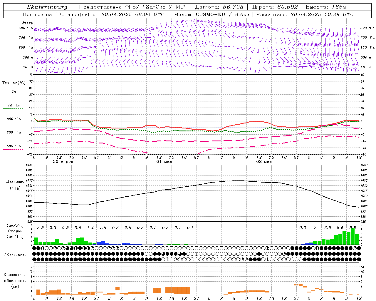Click the 1.6 precipitation value

(x=103, y=228)
